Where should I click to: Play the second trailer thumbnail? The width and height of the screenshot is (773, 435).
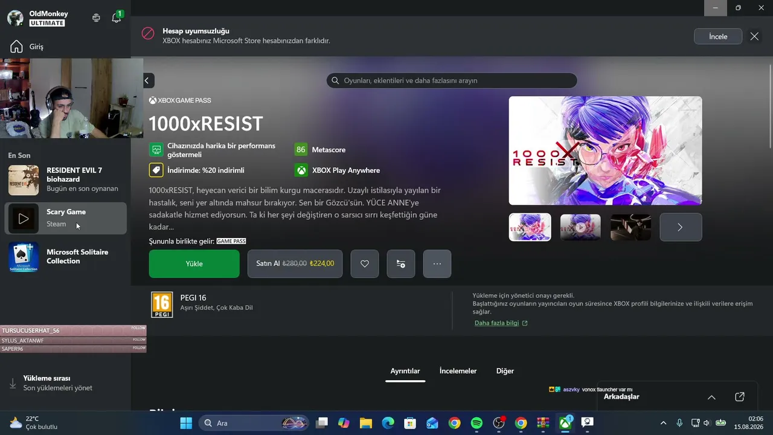point(580,227)
